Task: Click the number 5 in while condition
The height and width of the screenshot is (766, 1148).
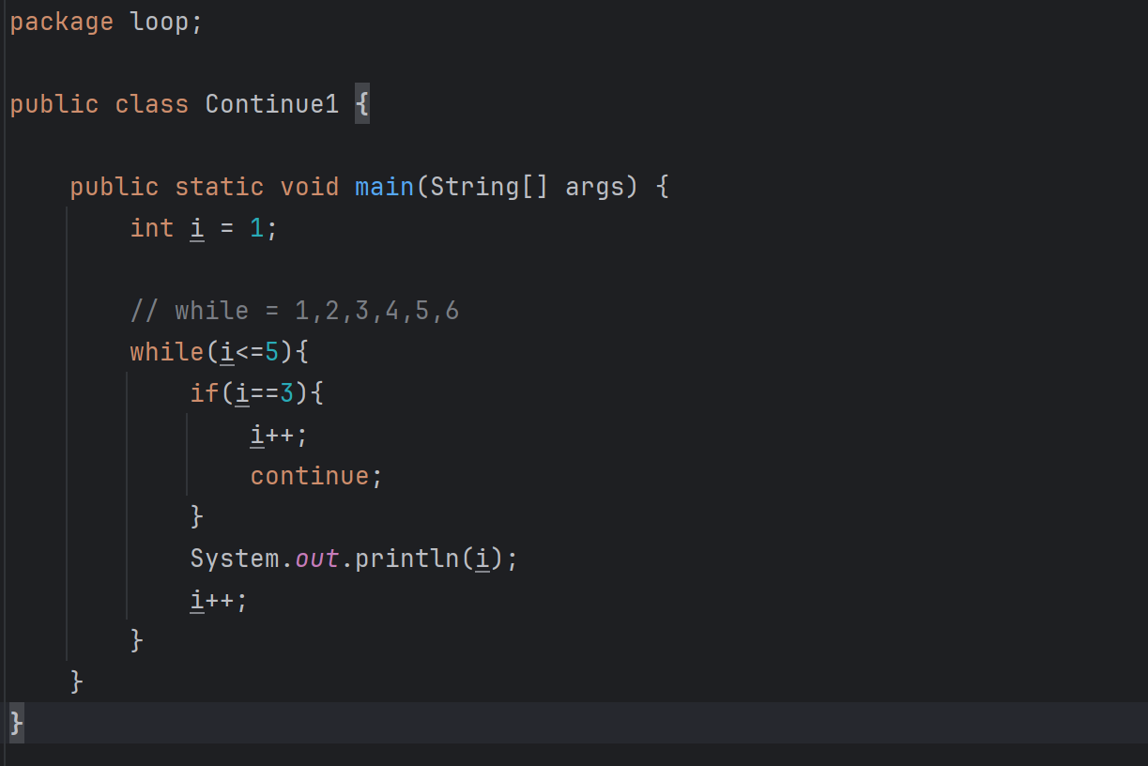Action: pos(272,352)
